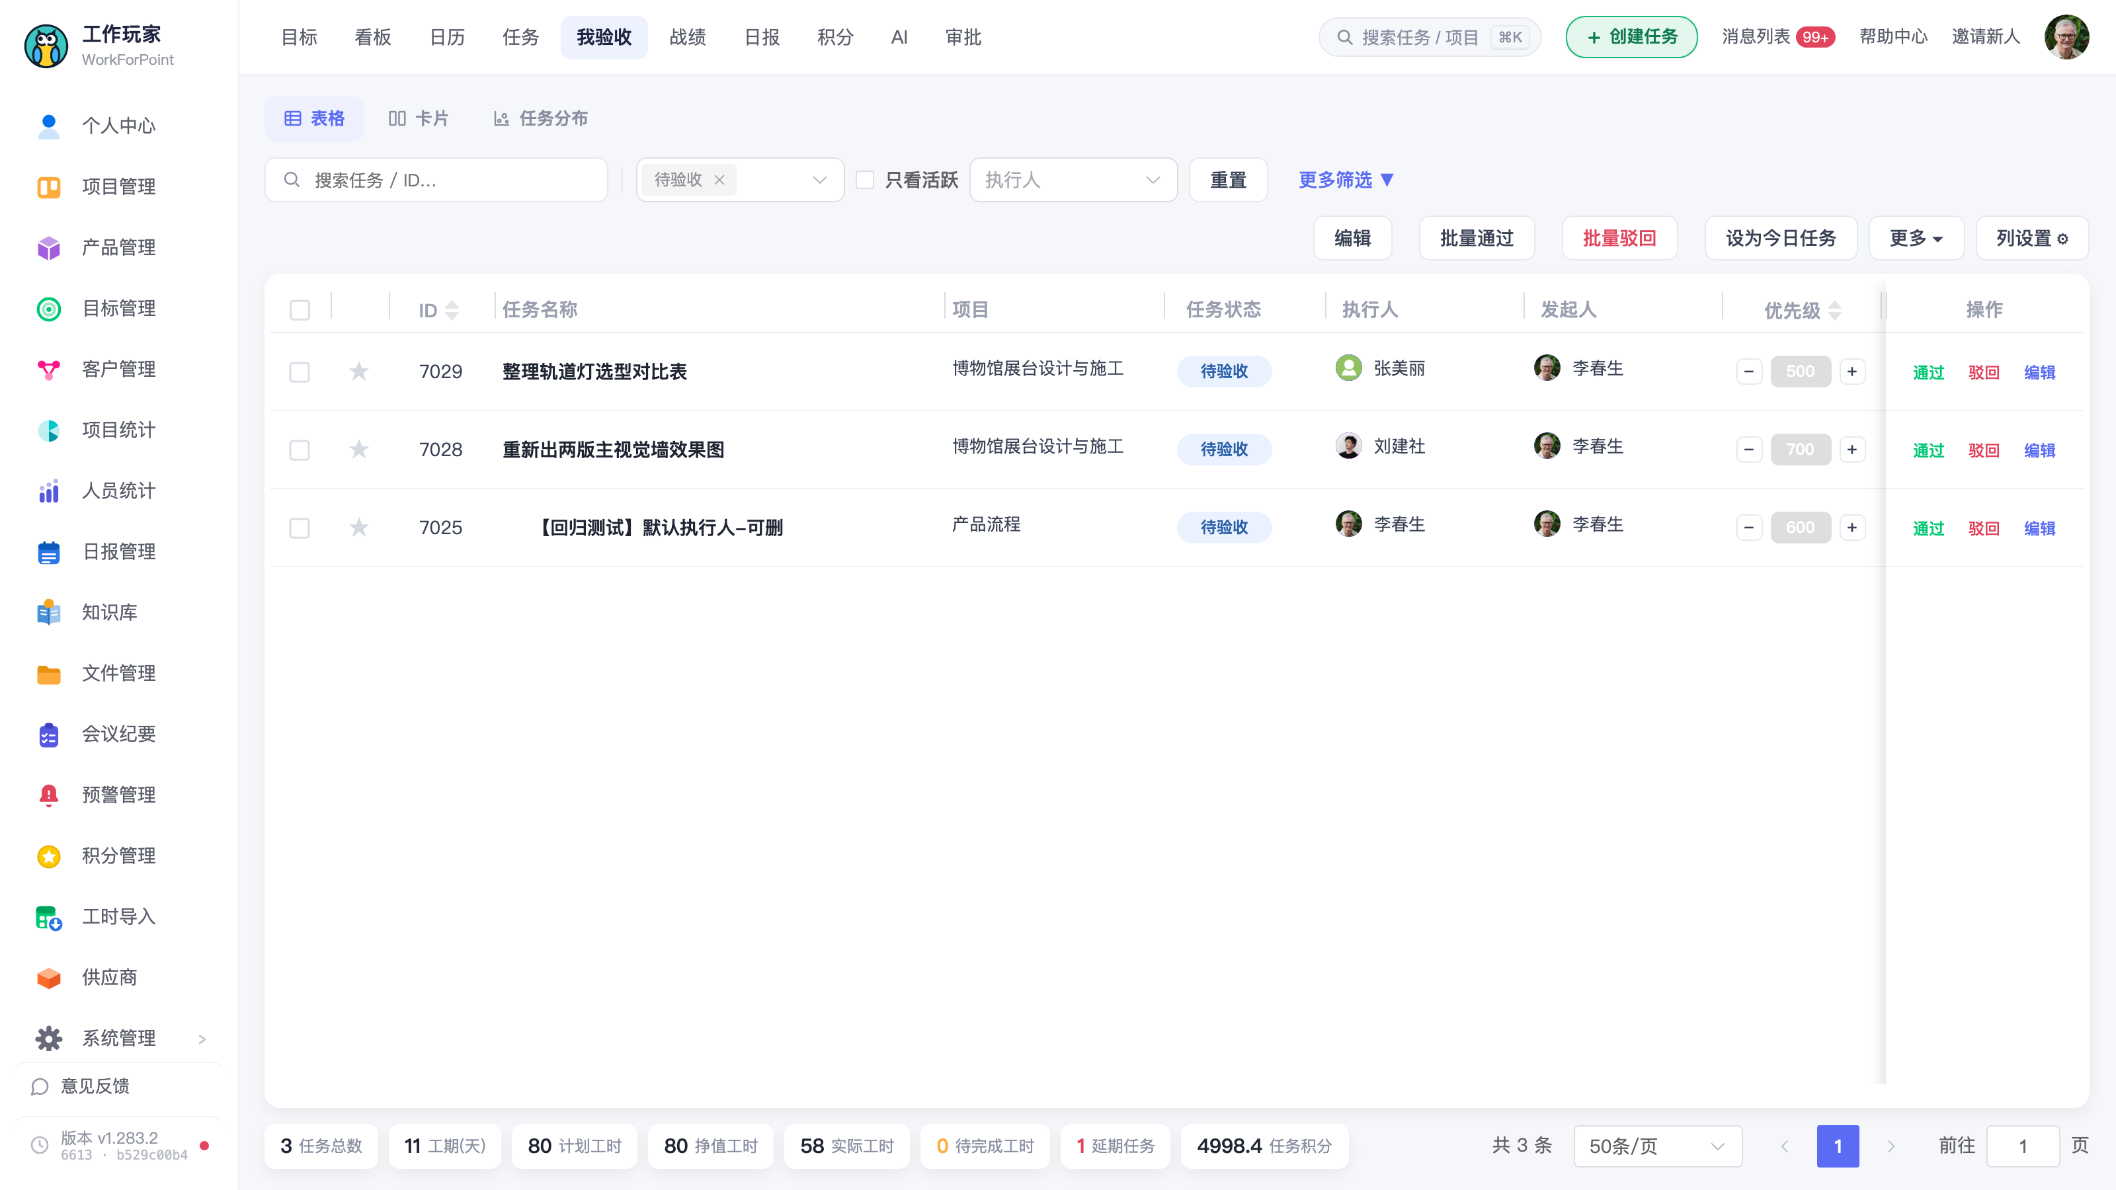Toggle the select-all checkbox in table header
The width and height of the screenshot is (2116, 1190).
click(300, 309)
